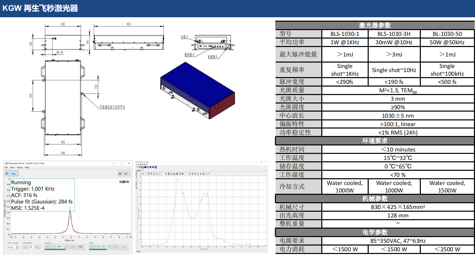The width and height of the screenshot is (475, 255).
Task: Click the Gain double-right arrow button
Action: (116, 247)
